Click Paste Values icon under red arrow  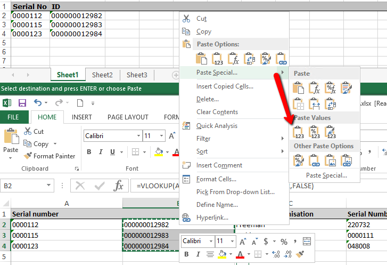pyautogui.click(x=299, y=132)
